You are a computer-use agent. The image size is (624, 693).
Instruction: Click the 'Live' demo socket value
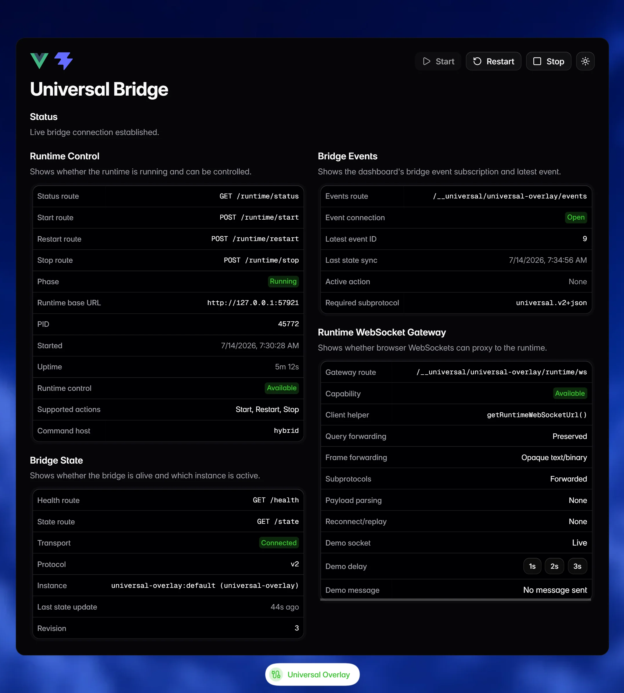tap(579, 543)
